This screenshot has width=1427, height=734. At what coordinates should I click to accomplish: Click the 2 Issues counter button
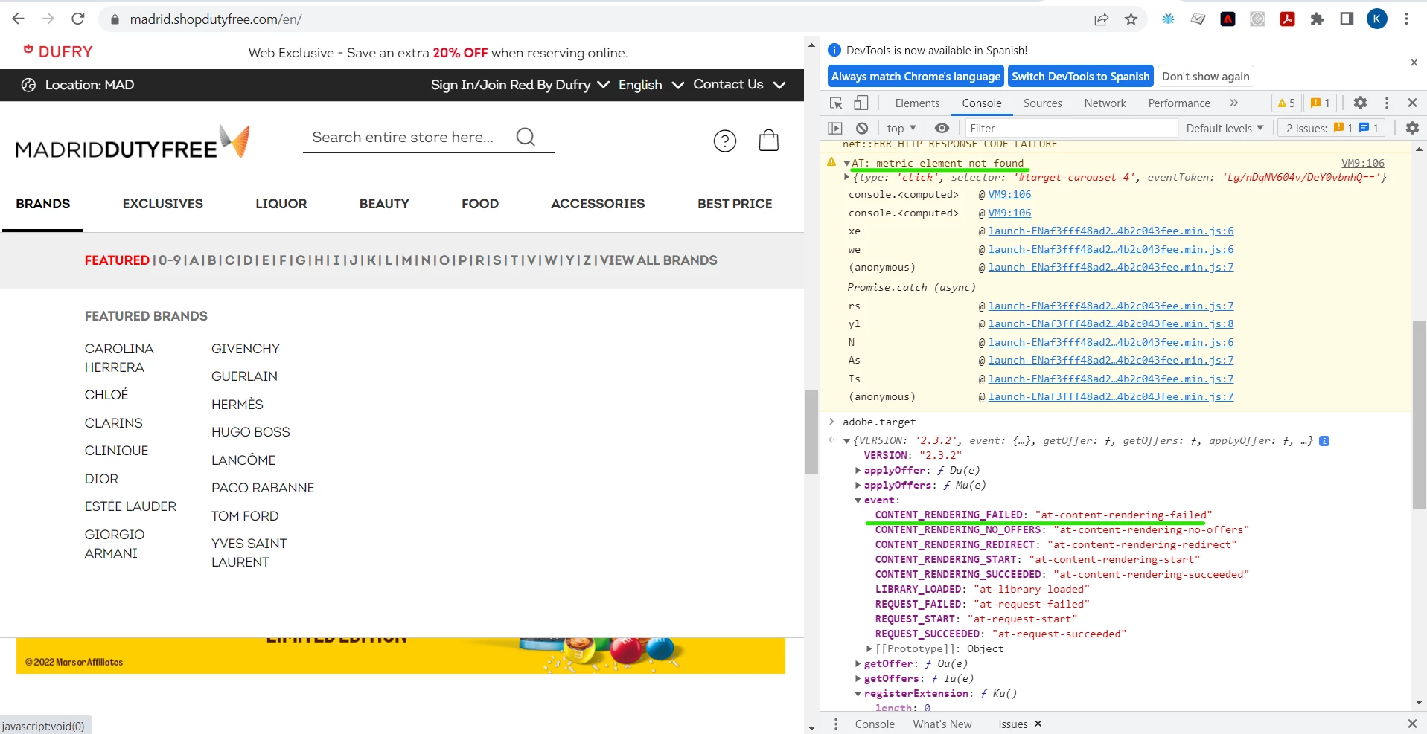point(1332,128)
